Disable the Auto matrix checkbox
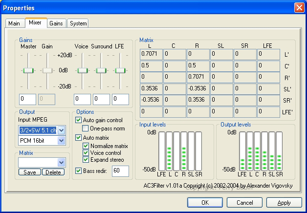 click(x=79, y=138)
